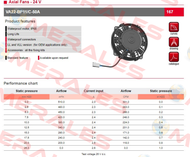Open the performance curves icon
The height and width of the screenshot is (157, 190).
click(x=174, y=27)
